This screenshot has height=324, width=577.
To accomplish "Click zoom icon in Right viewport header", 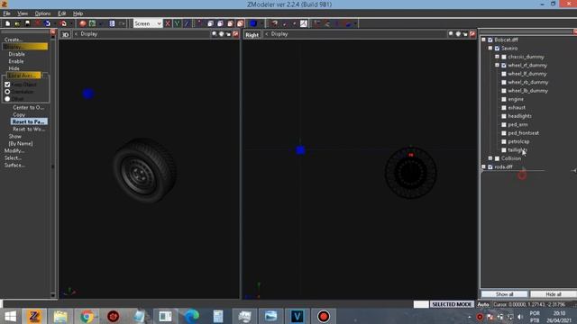I will pyautogui.click(x=451, y=34).
